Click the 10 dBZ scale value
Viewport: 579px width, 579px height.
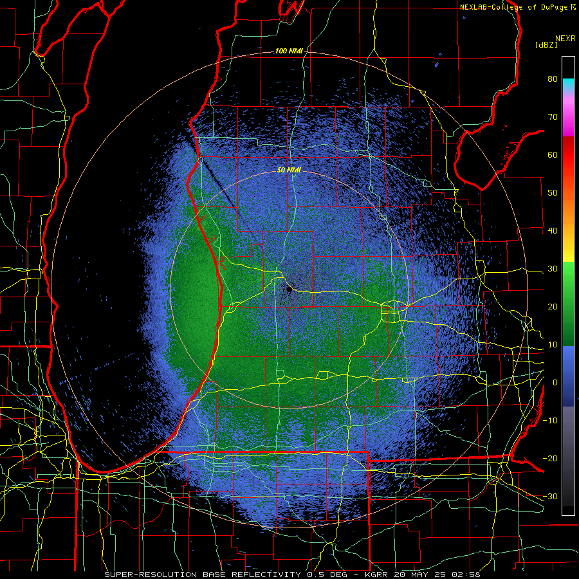click(x=553, y=345)
